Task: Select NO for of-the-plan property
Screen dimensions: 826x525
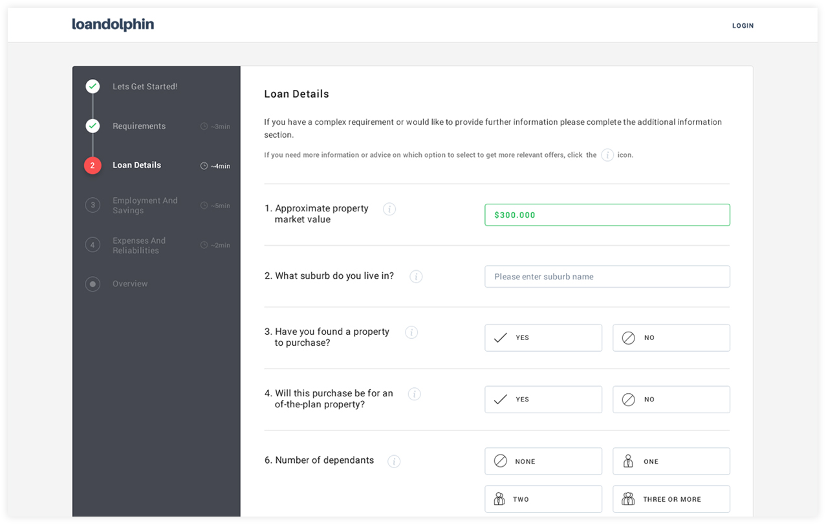Action: tap(671, 400)
